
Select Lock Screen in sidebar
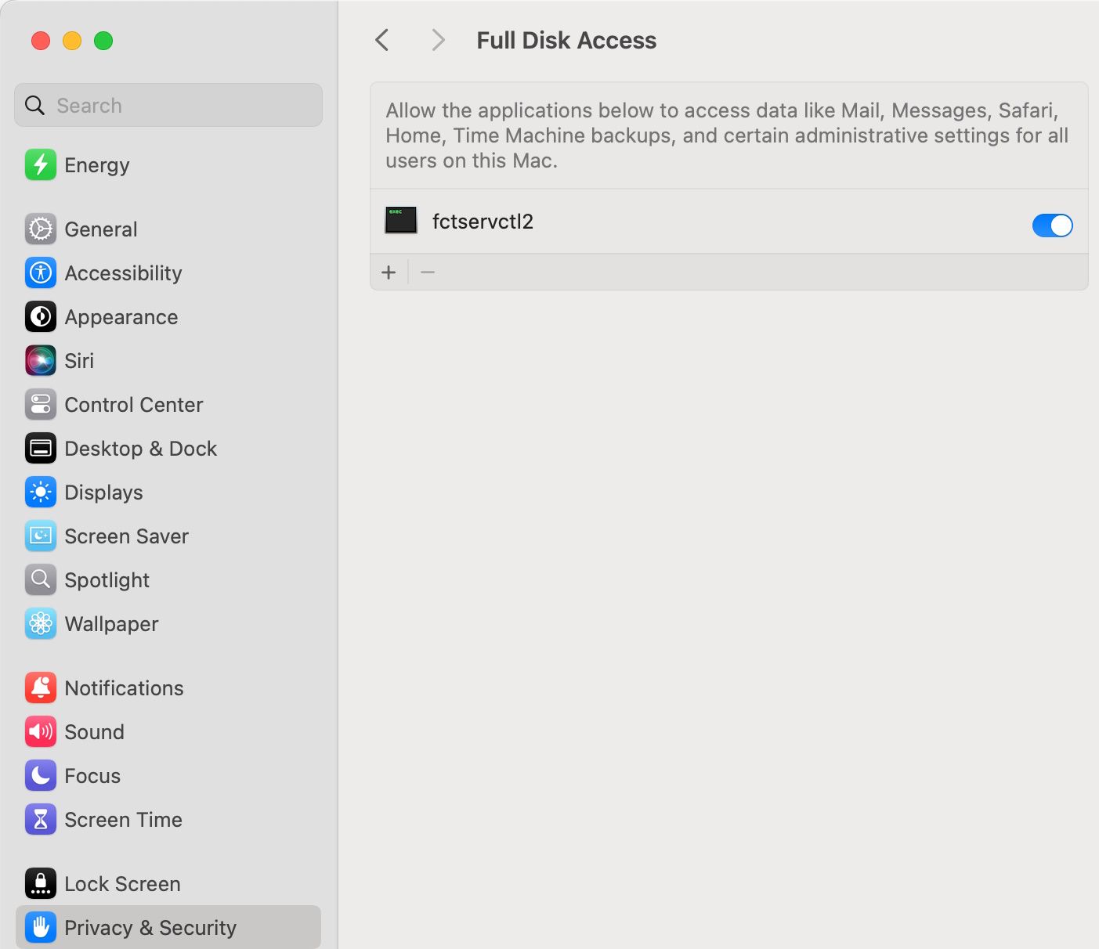click(122, 884)
